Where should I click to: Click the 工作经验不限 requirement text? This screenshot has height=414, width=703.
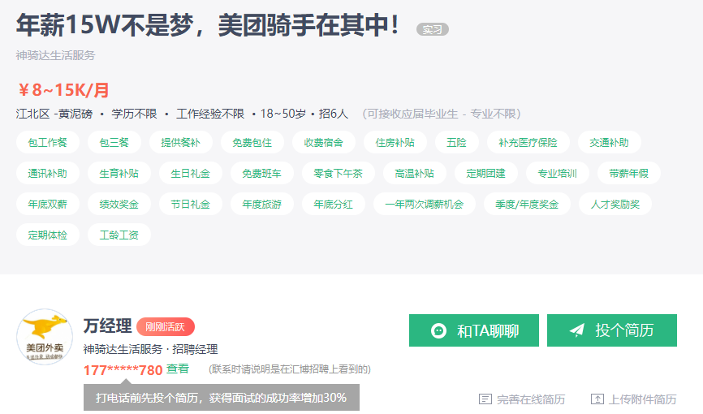tap(210, 114)
